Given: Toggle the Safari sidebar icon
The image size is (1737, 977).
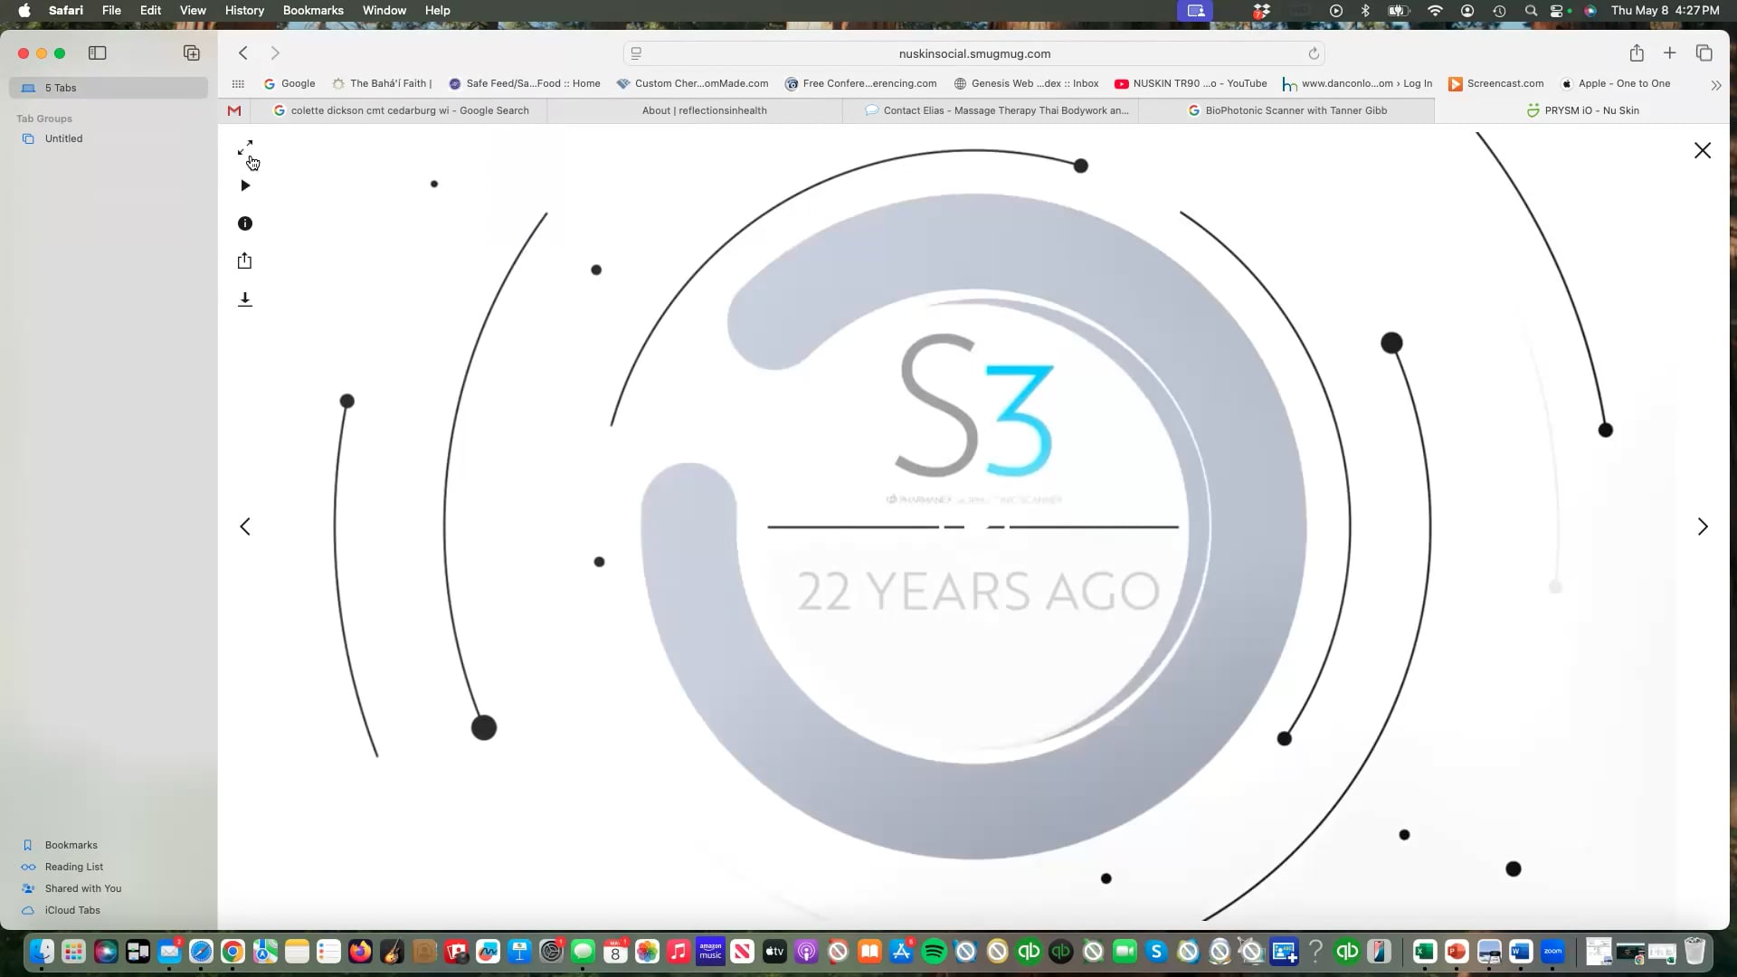Looking at the screenshot, I should click(98, 53).
